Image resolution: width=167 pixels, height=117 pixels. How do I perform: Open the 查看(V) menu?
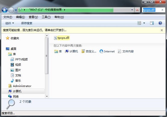pyautogui.click(x=33, y=17)
